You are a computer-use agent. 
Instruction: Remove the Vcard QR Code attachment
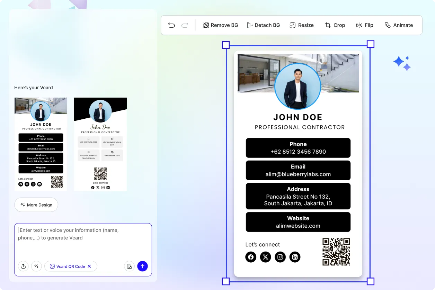pos(89,266)
